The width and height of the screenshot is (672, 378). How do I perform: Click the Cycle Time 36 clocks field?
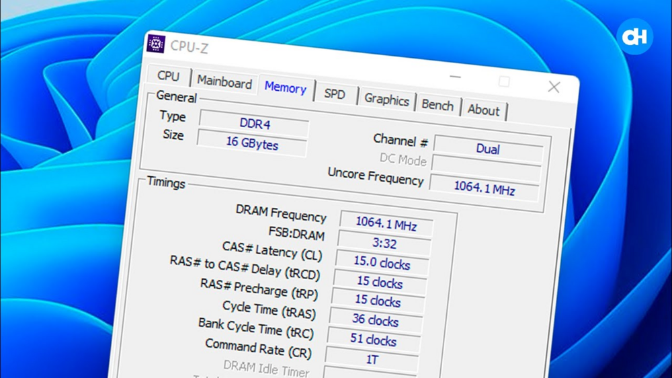[375, 321]
